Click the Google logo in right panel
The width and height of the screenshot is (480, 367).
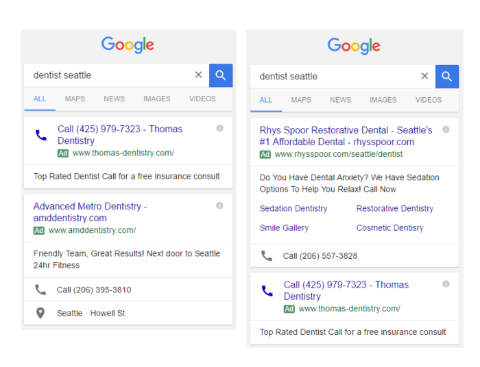point(354,46)
